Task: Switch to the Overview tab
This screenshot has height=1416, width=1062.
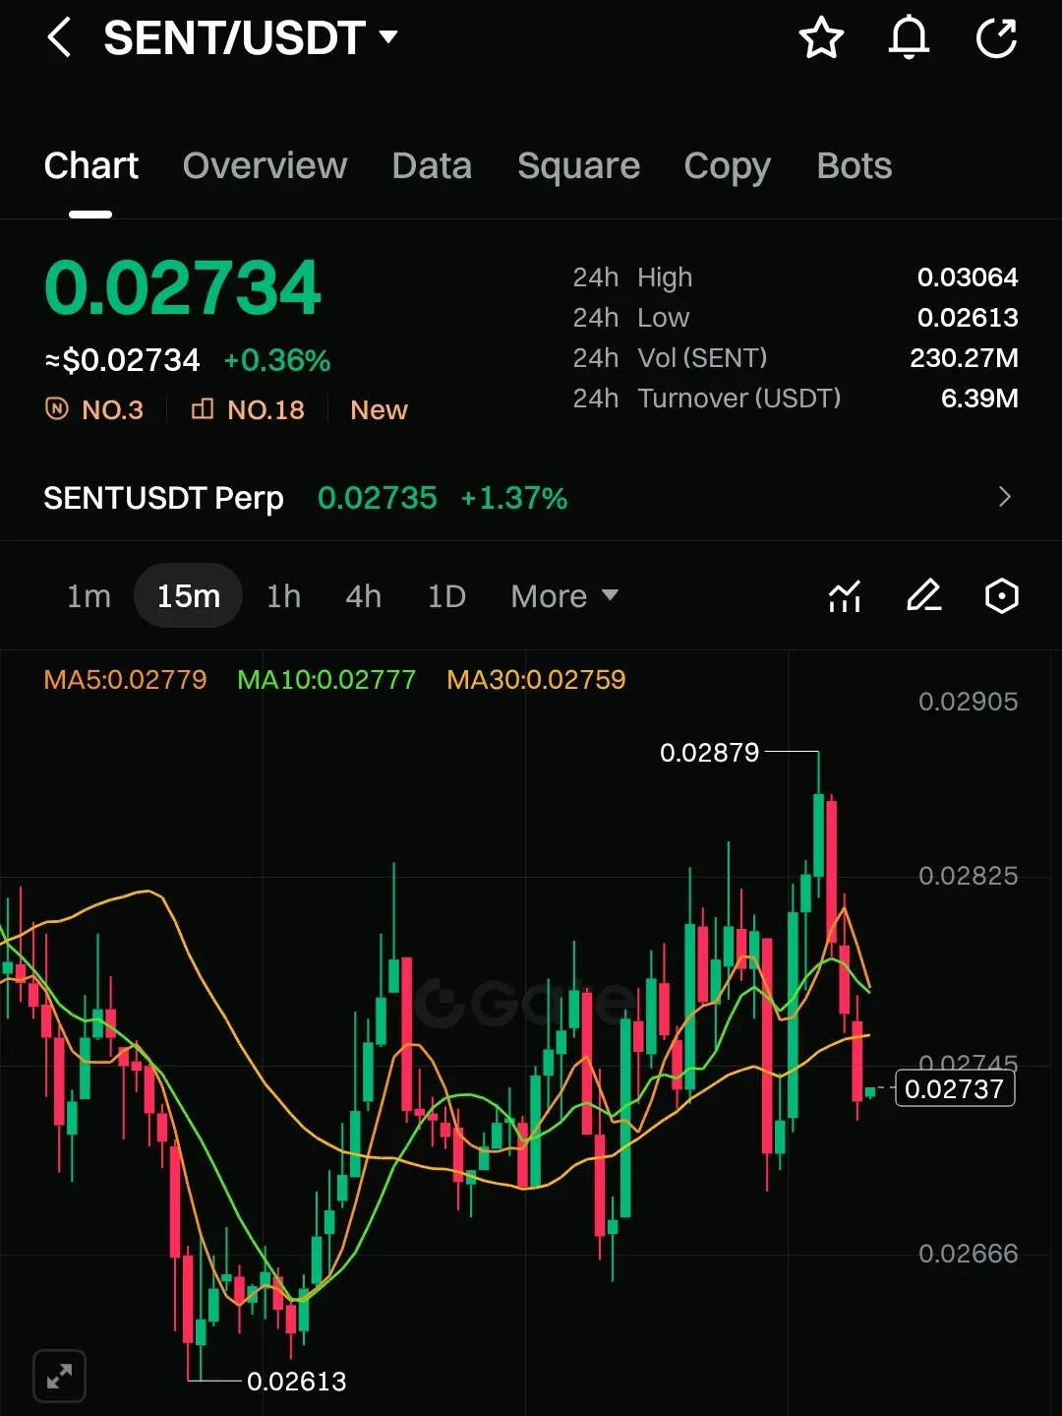Action: click(x=265, y=165)
